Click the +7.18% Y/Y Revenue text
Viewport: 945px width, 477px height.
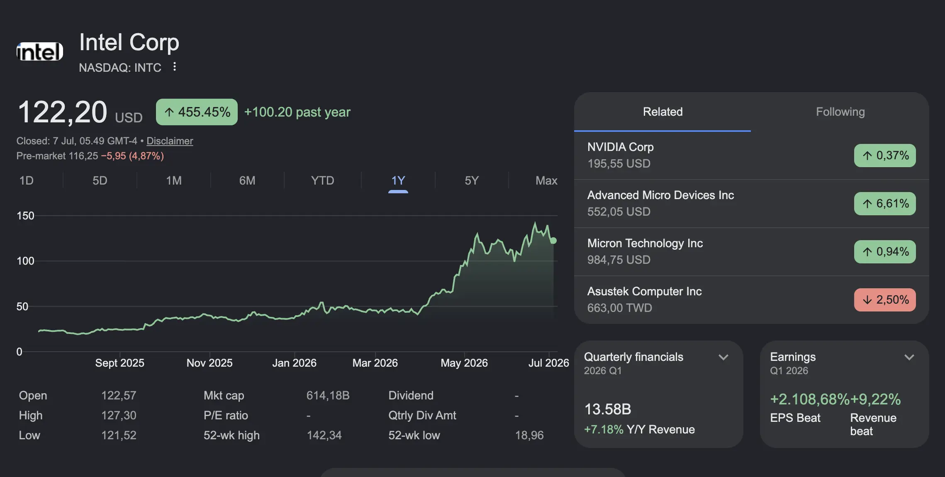tap(639, 429)
